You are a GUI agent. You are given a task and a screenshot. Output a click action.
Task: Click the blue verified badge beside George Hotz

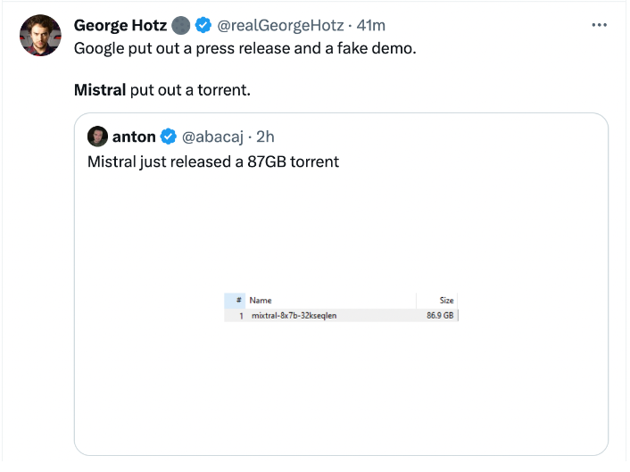(204, 26)
